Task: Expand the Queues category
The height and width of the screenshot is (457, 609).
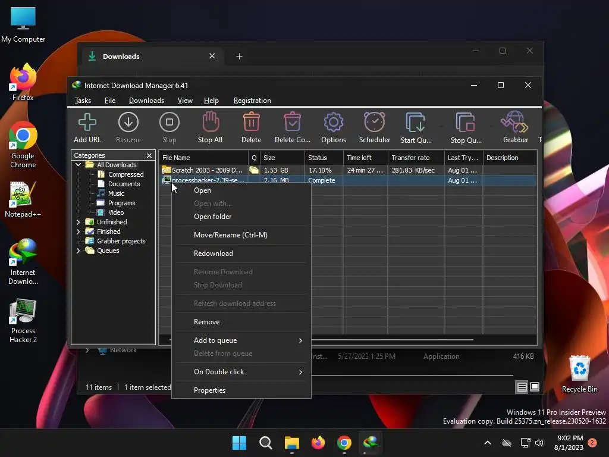Action: (x=78, y=251)
